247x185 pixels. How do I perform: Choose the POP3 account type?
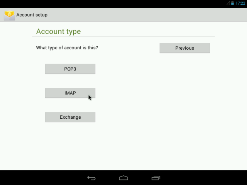(x=70, y=69)
